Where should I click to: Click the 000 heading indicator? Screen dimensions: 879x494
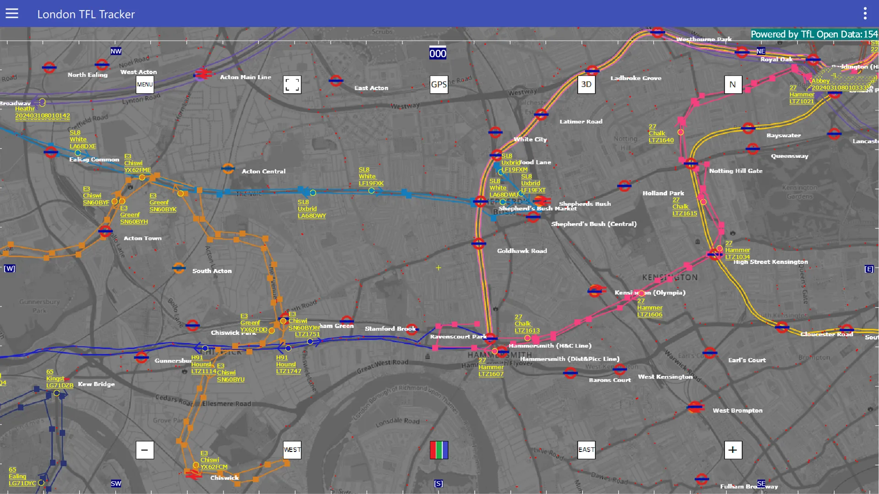pyautogui.click(x=438, y=54)
